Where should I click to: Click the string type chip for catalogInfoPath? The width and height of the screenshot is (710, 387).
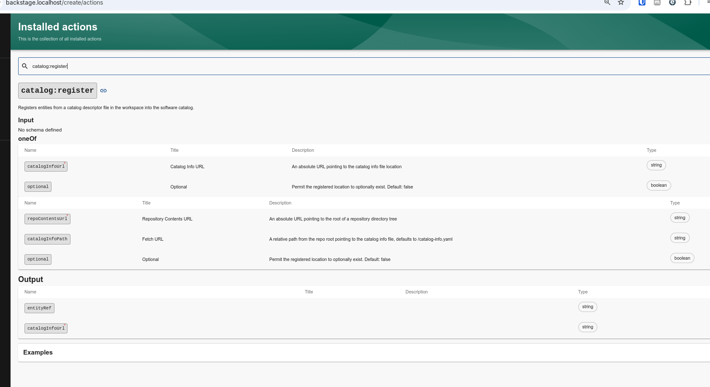(679, 238)
